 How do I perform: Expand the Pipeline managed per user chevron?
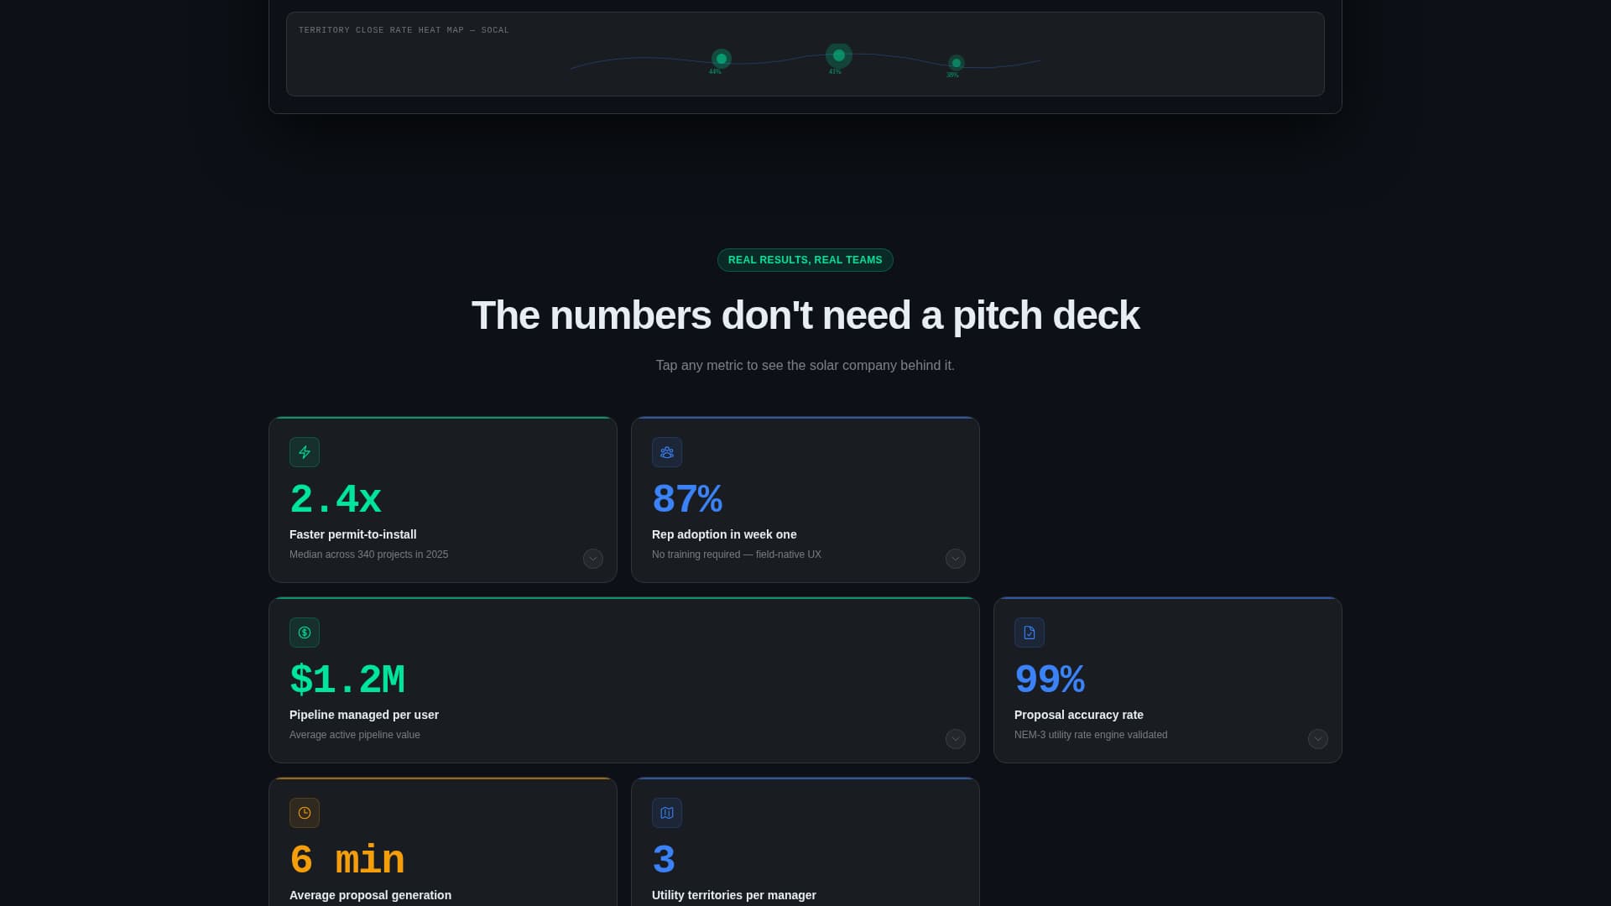[956, 739]
